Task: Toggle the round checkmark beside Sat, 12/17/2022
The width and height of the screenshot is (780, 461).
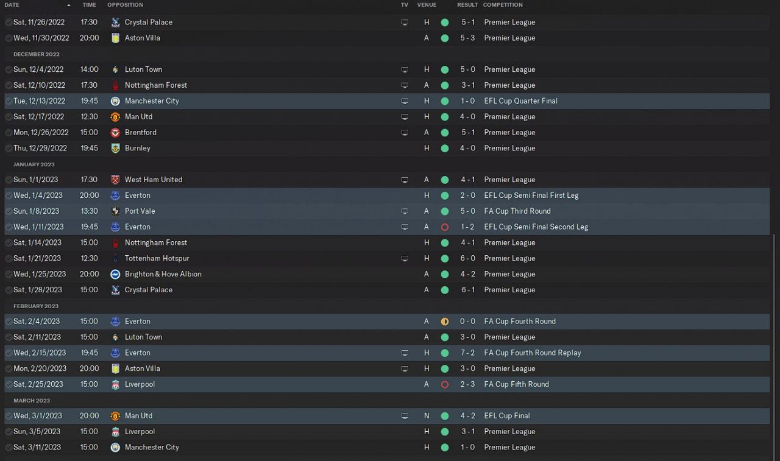Action: 9,117
